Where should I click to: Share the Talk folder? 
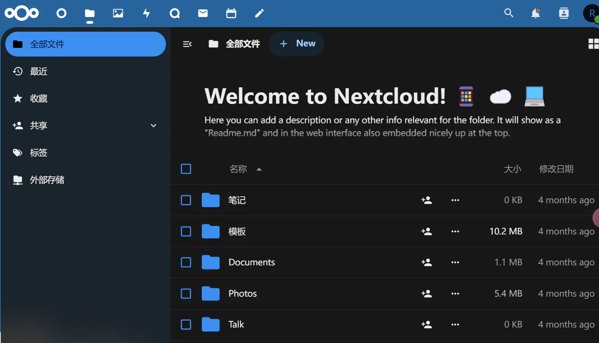click(427, 325)
